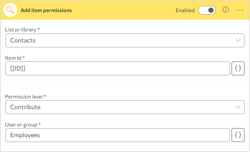The image size is (250, 152).
Task: Click the key icon in the header
Action: click(x=10, y=10)
